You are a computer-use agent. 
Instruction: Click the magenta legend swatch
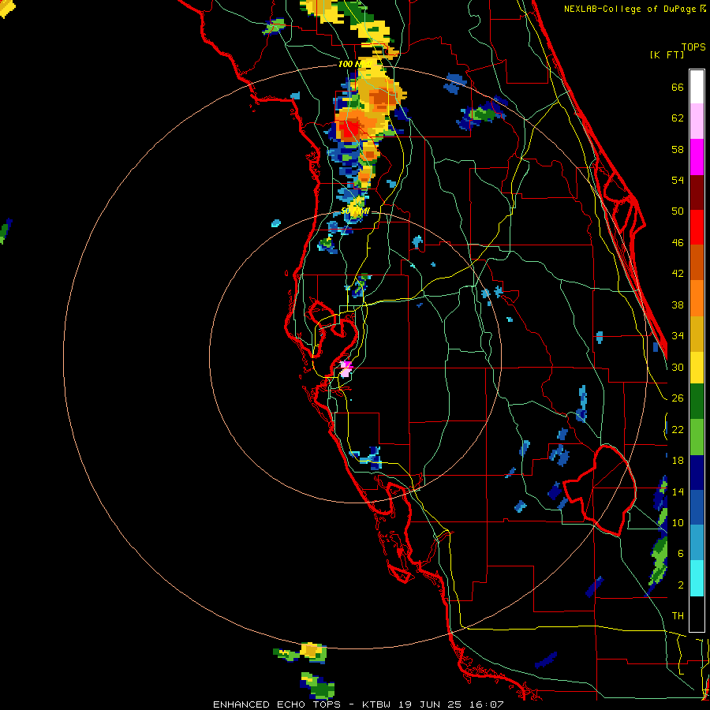pos(697,157)
